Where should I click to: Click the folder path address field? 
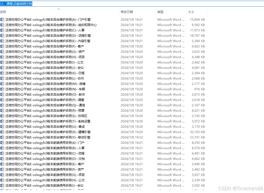coord(102,4)
